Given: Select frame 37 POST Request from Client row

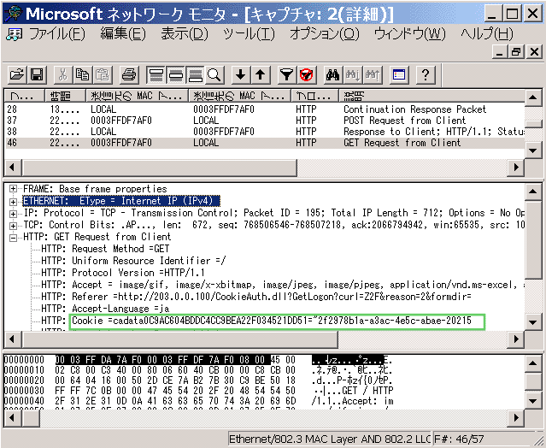Looking at the screenshot, I should pyautogui.click(x=265, y=121).
